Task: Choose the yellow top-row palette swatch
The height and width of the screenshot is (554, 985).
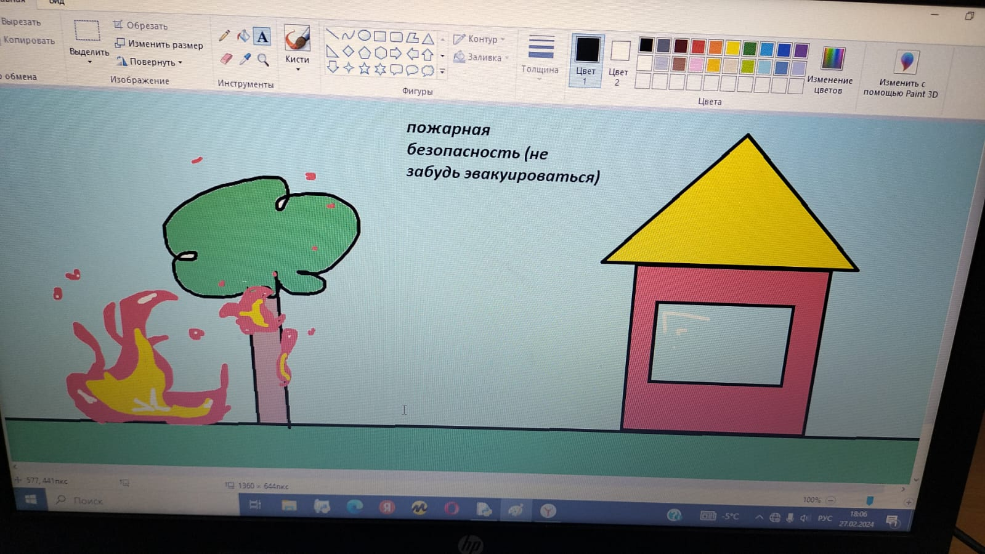Action: pos(732,47)
